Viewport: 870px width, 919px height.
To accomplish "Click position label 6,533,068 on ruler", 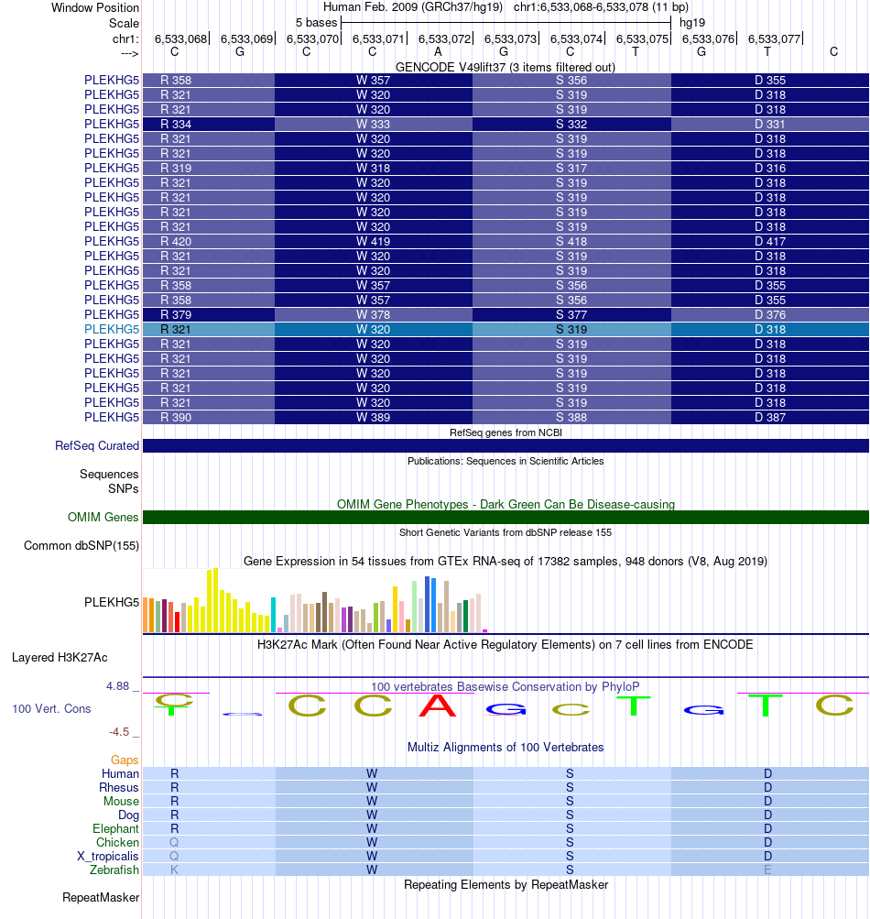I will (181, 38).
